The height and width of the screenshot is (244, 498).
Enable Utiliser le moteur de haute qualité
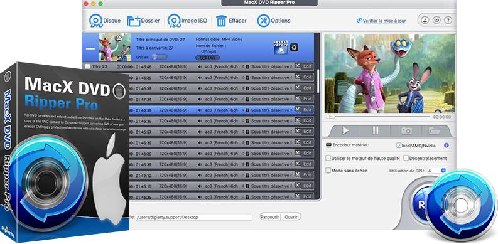click(328, 158)
